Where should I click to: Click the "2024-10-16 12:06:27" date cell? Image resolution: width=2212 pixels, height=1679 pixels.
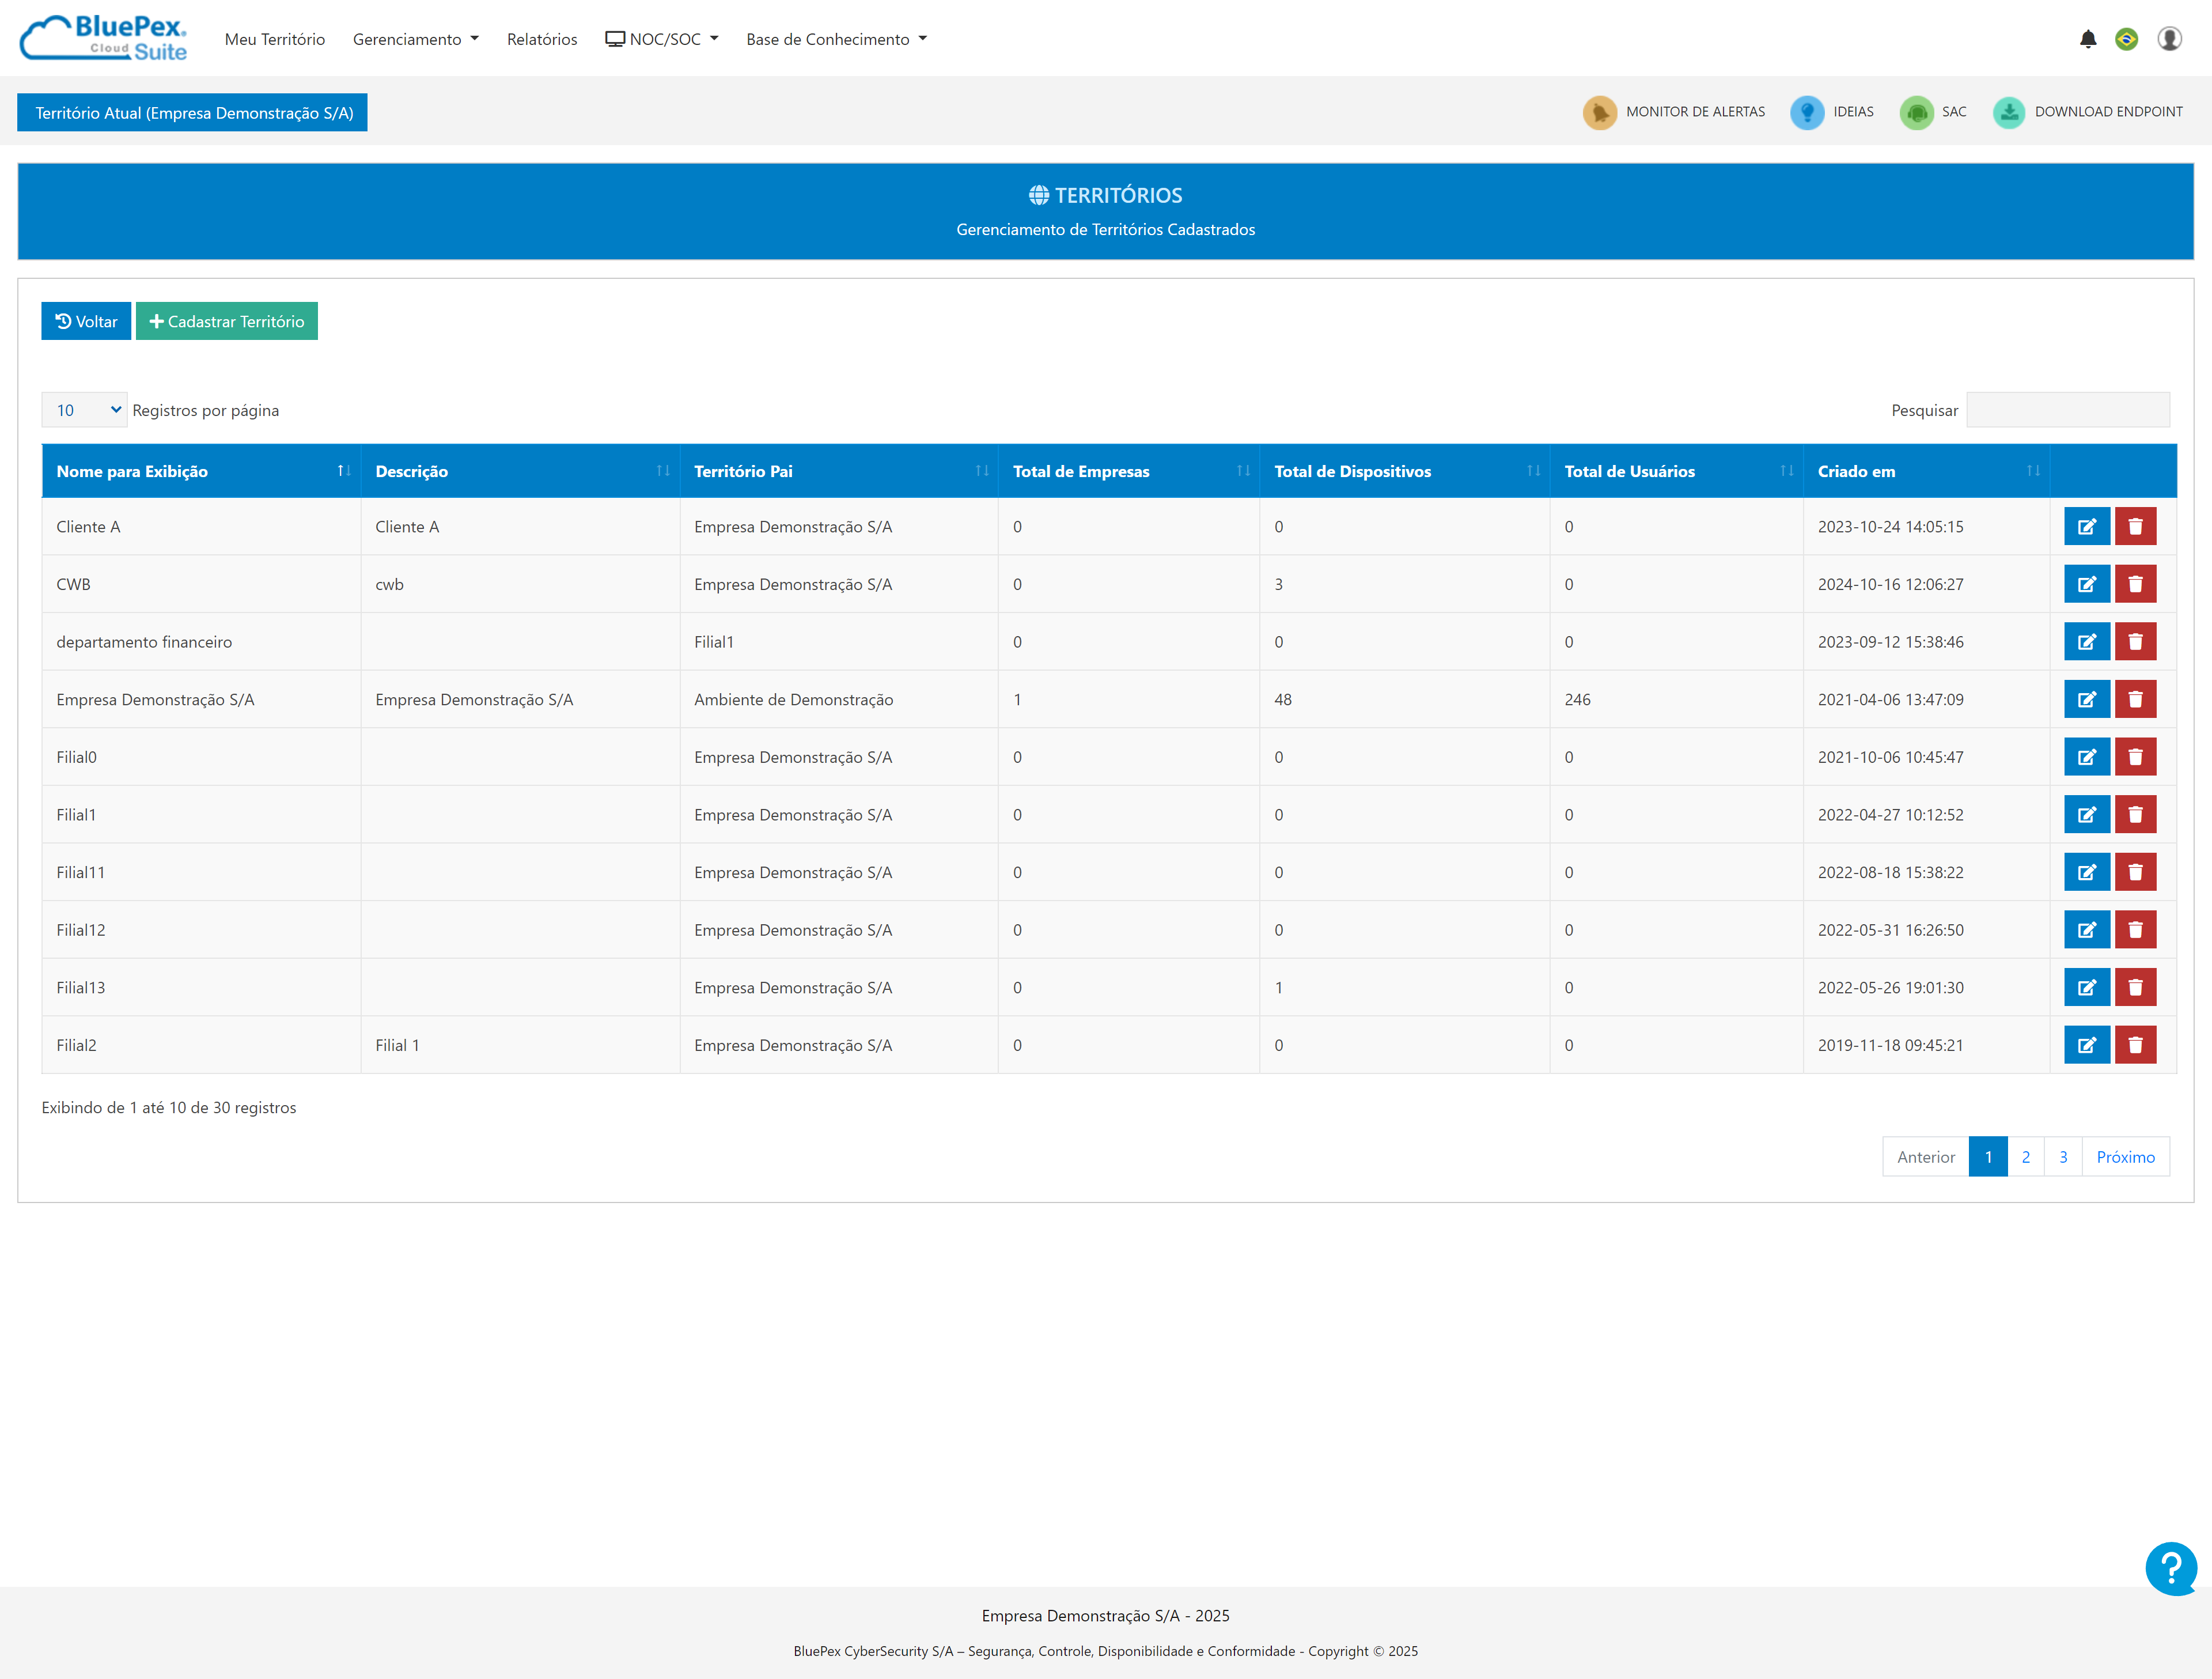click(1927, 584)
